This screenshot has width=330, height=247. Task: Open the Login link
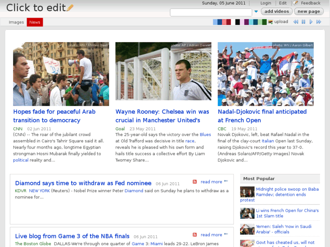click(x=266, y=3)
